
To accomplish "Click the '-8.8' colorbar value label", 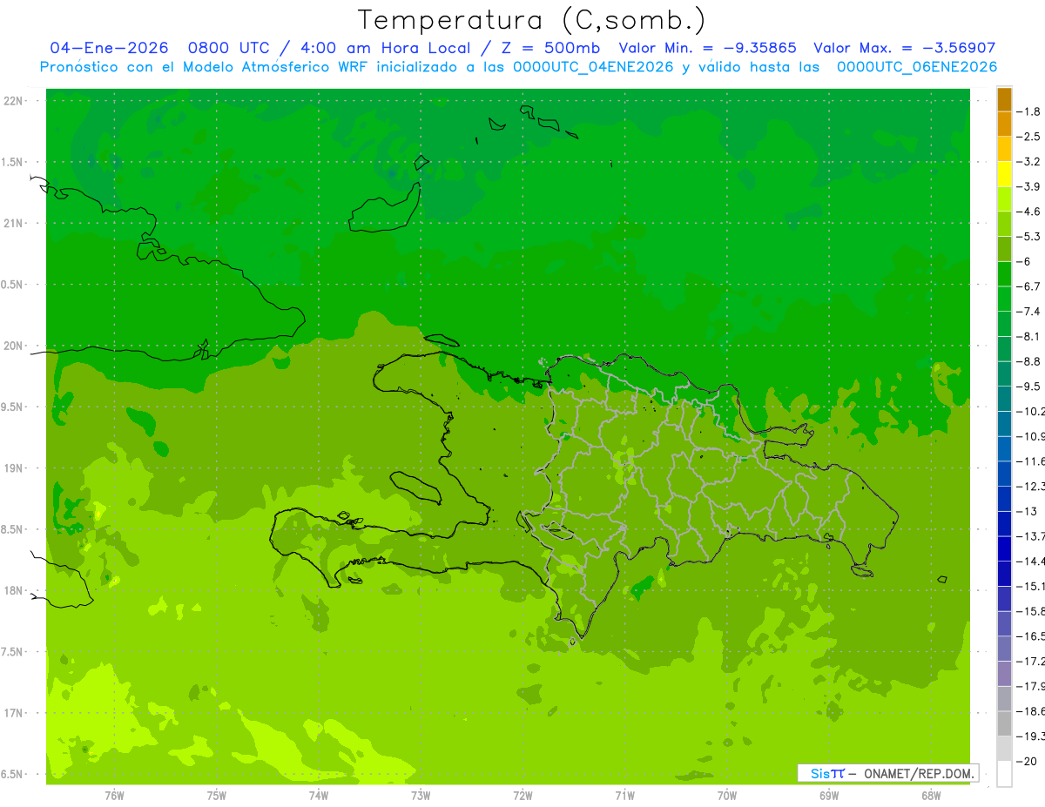I will (1029, 361).
